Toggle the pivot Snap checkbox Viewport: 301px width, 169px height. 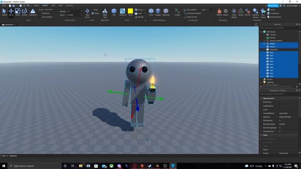pos(92,10)
